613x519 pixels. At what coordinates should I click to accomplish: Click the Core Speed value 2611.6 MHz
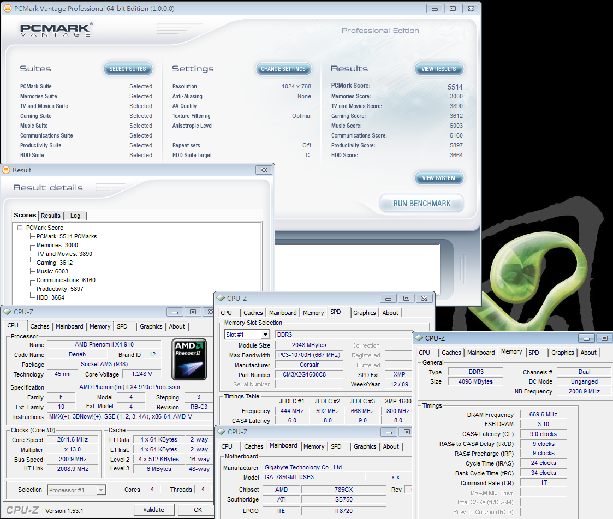pyautogui.click(x=73, y=440)
